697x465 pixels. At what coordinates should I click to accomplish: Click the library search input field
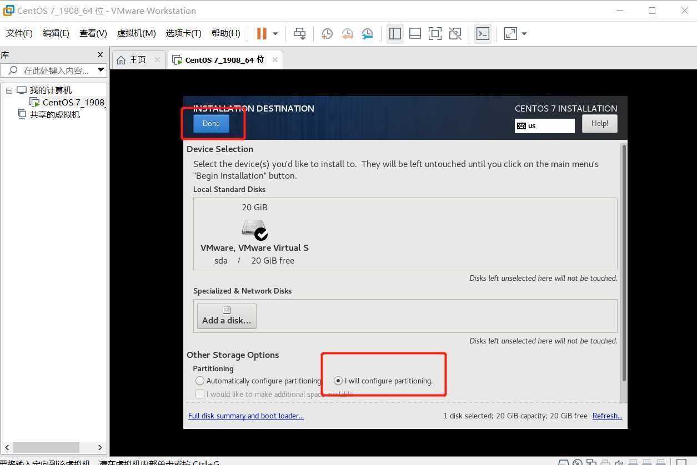pyautogui.click(x=54, y=70)
